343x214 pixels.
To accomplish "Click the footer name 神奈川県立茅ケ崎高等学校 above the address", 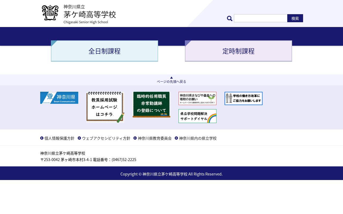I will [63, 153].
